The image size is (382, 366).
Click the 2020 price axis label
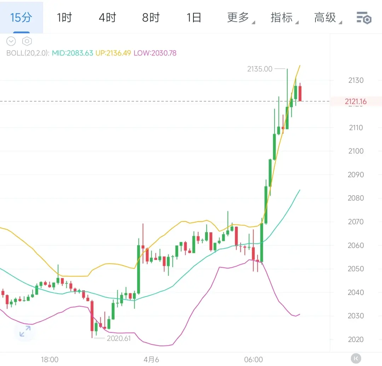click(356, 339)
